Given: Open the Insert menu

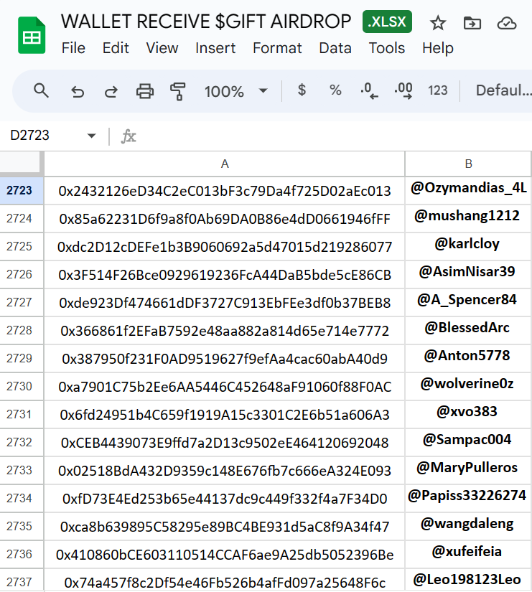Looking at the screenshot, I should [x=215, y=48].
